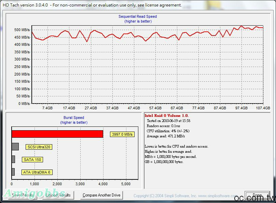Click the CPU utilization result line
Image resolution: width=276 pixels, height=203 pixels.
(168, 131)
